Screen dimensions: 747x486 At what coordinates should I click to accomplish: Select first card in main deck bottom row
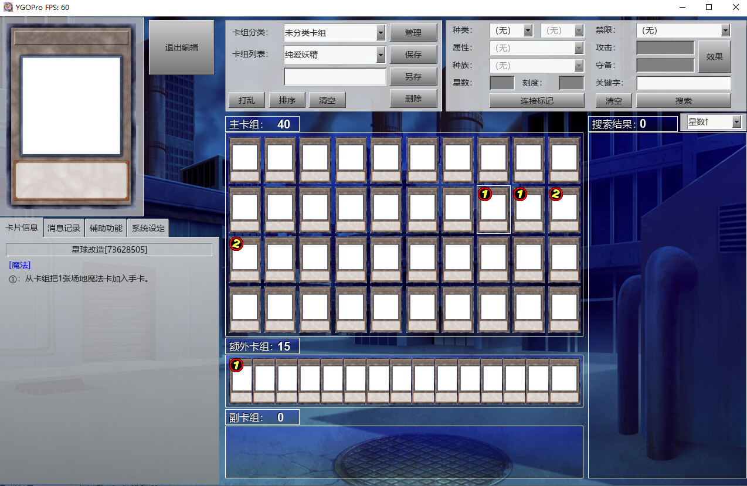click(245, 310)
